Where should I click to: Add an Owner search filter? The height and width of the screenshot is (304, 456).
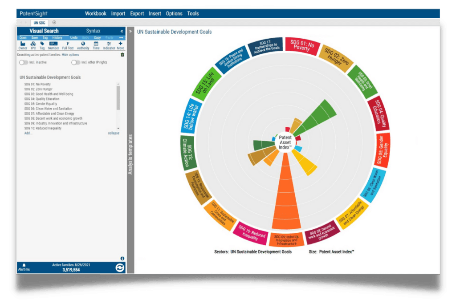(23, 45)
